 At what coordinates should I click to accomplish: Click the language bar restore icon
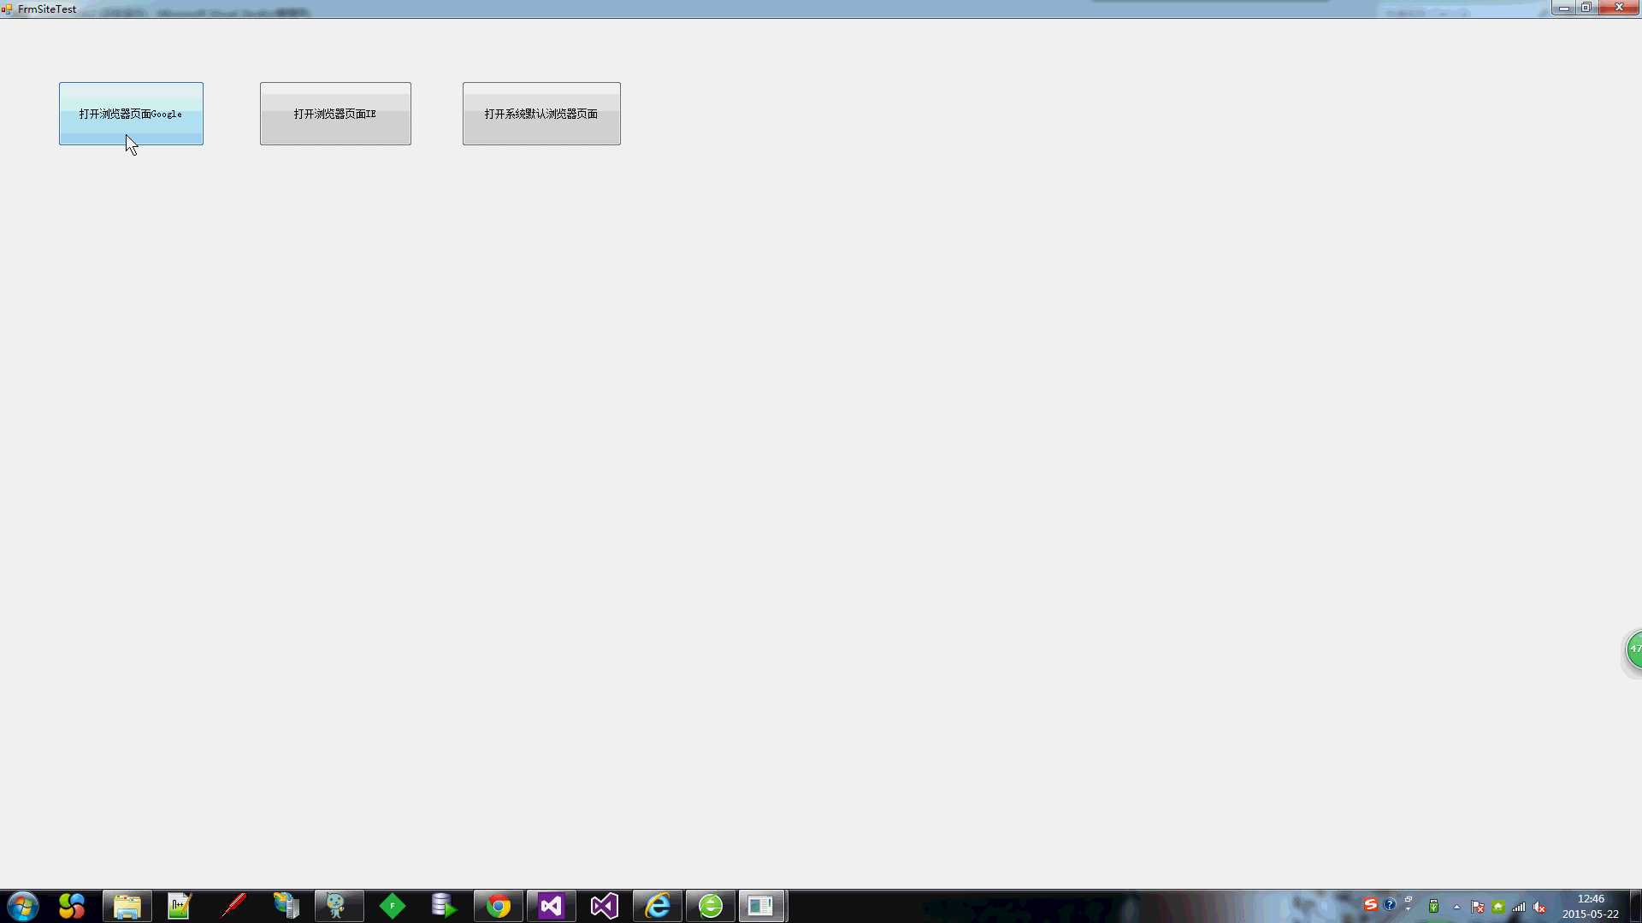tap(1408, 900)
